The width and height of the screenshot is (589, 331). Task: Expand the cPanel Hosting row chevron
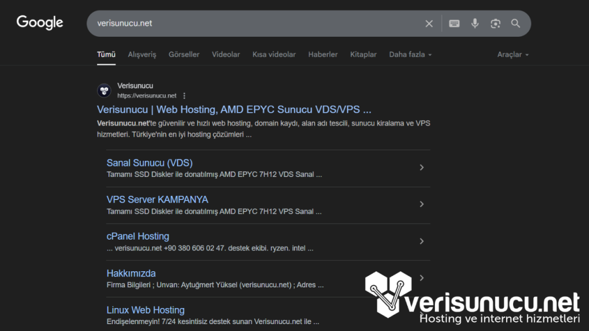422,241
